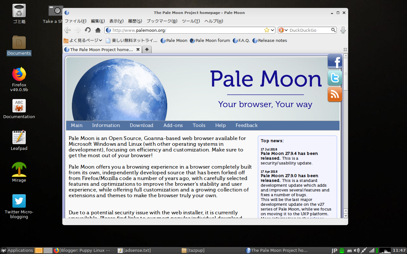Expand the よく見るページ bookmarks folder
The image size is (407, 254).
click(83, 41)
